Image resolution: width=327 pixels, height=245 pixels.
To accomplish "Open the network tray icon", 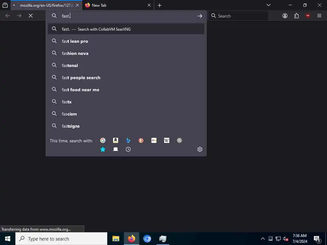I will (x=278, y=239).
